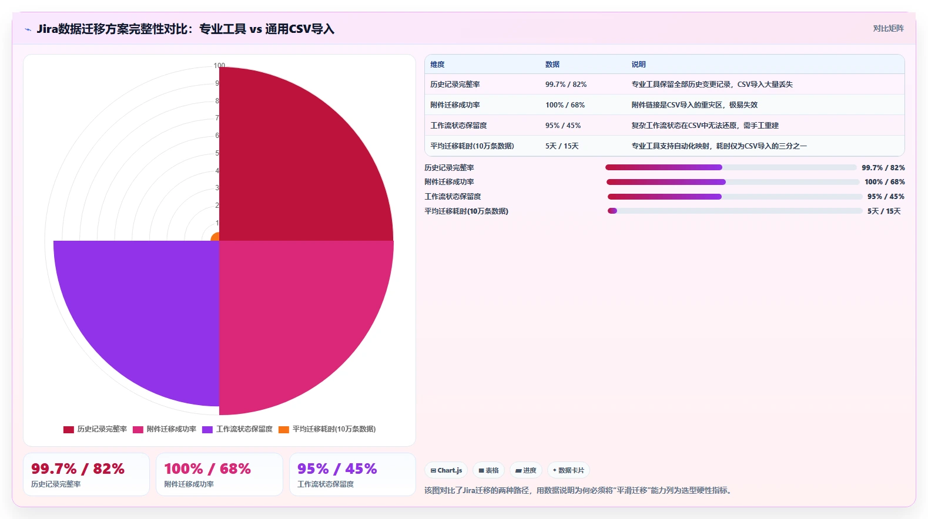
Task: Click progress value 95% / 45% beside bar
Action: pyautogui.click(x=886, y=197)
